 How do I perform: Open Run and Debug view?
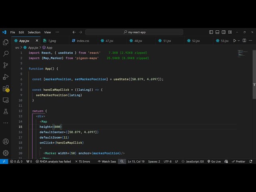coord(6,76)
